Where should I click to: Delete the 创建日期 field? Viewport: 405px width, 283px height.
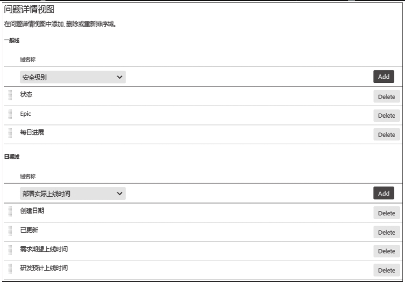coord(386,213)
